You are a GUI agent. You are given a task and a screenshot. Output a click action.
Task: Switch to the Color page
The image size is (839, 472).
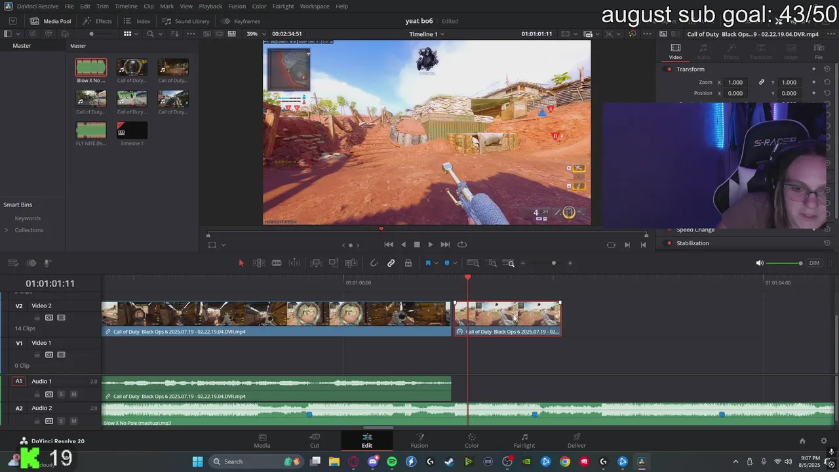coord(471,441)
